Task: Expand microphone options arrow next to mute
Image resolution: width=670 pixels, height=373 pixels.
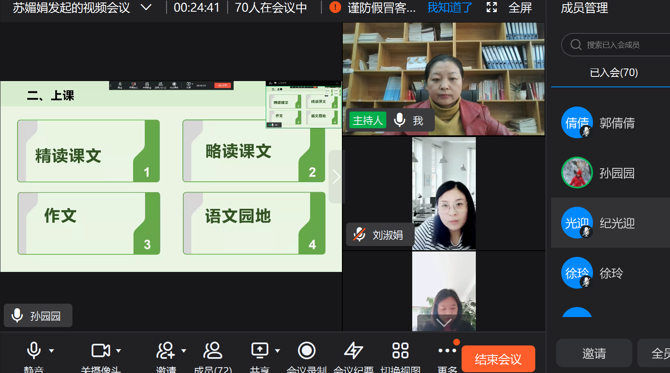Action: pos(51,351)
